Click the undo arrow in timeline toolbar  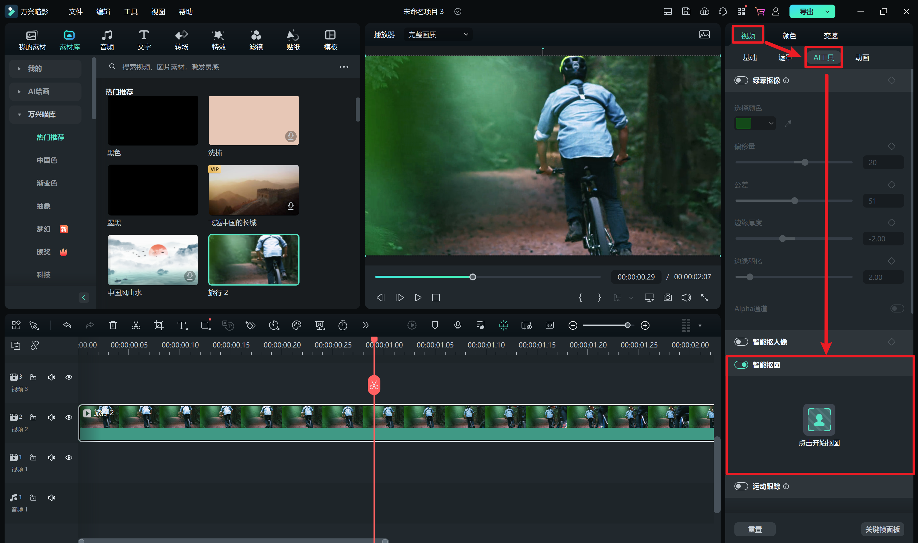(67, 325)
